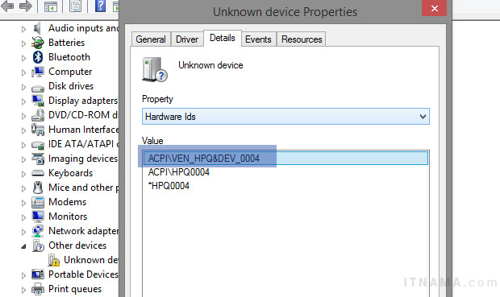Expand the Disk drives node

(x=23, y=87)
